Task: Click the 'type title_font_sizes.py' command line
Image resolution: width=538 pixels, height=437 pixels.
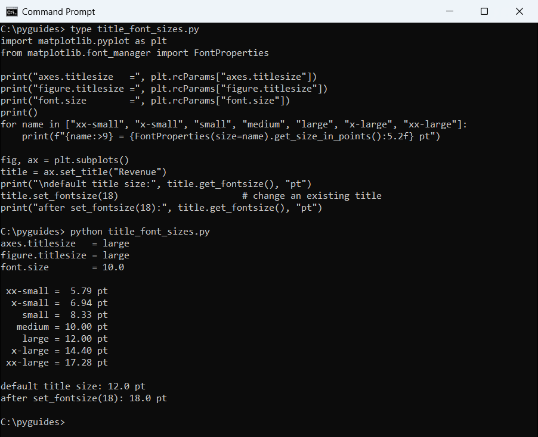Action: click(100, 29)
